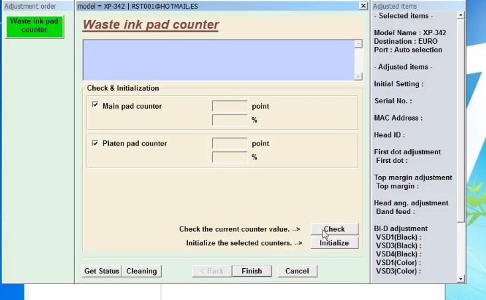Close the model XP-342 dialog window

point(363,5)
